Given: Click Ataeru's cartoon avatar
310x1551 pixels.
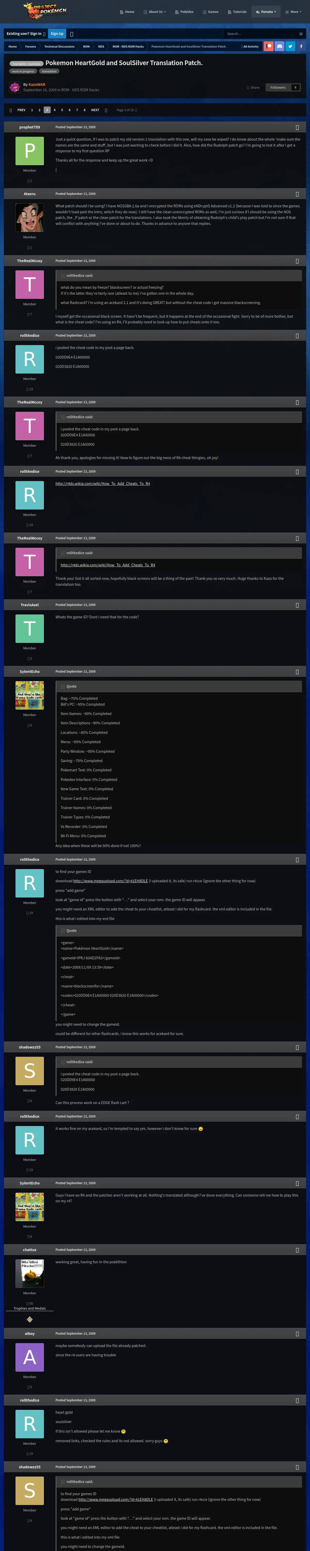Looking at the screenshot, I should tap(29, 217).
